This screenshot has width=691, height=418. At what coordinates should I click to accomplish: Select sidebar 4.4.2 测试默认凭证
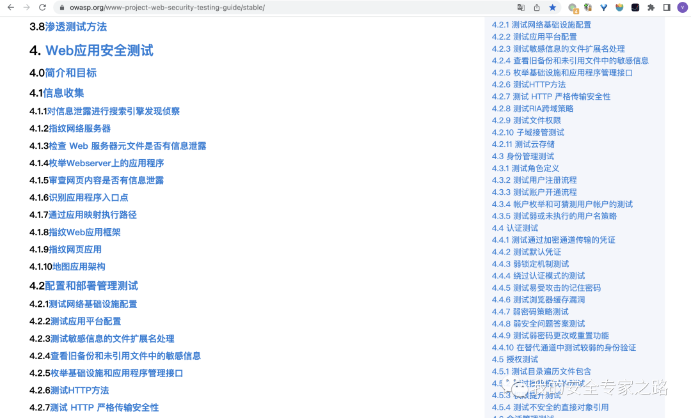tap(526, 252)
